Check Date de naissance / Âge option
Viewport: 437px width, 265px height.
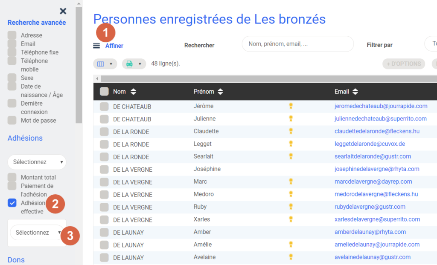coord(12,86)
